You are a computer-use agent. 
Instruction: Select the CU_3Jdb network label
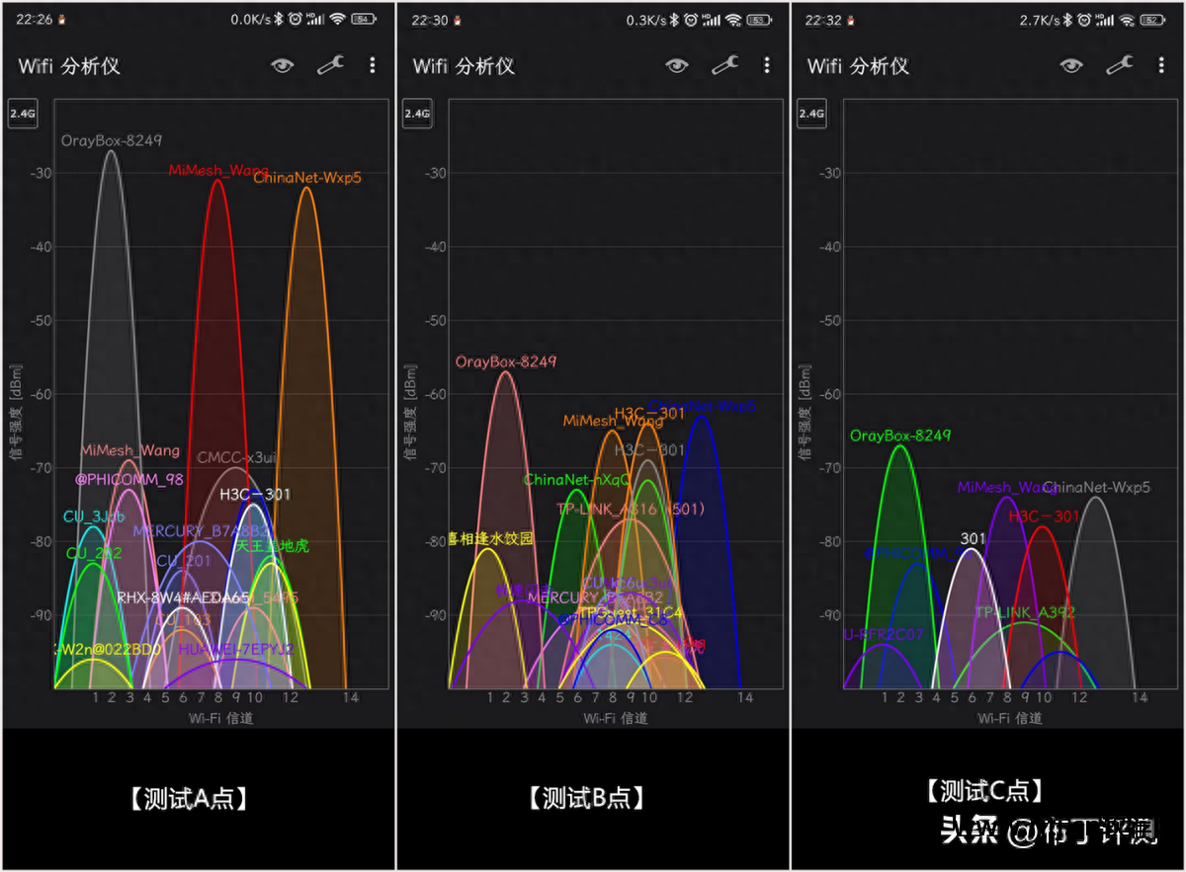click(94, 516)
